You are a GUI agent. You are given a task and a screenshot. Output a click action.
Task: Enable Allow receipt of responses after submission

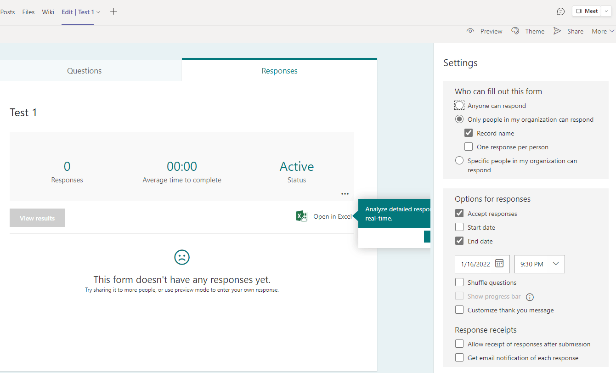(459, 344)
